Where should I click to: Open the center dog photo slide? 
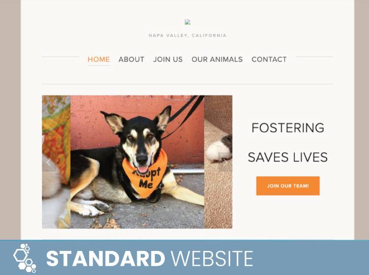click(137, 162)
